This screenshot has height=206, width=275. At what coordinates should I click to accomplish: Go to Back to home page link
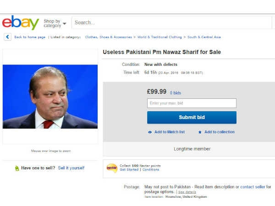click(x=30, y=37)
